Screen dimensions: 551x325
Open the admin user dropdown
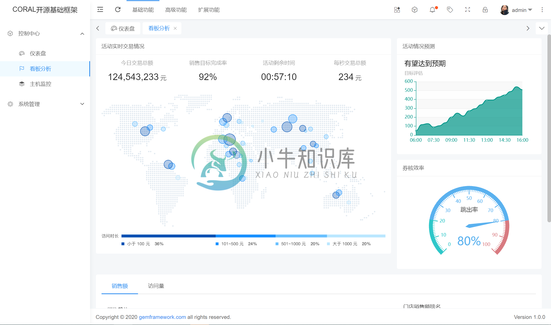522,10
